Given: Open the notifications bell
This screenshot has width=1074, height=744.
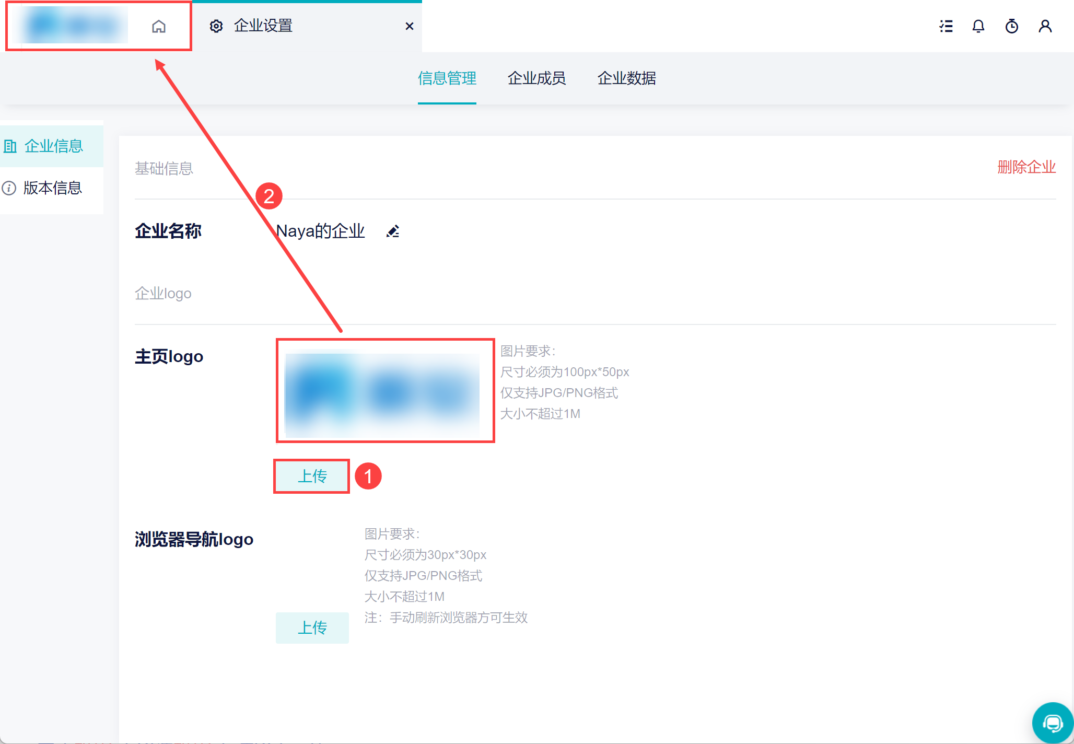Looking at the screenshot, I should coord(978,26).
